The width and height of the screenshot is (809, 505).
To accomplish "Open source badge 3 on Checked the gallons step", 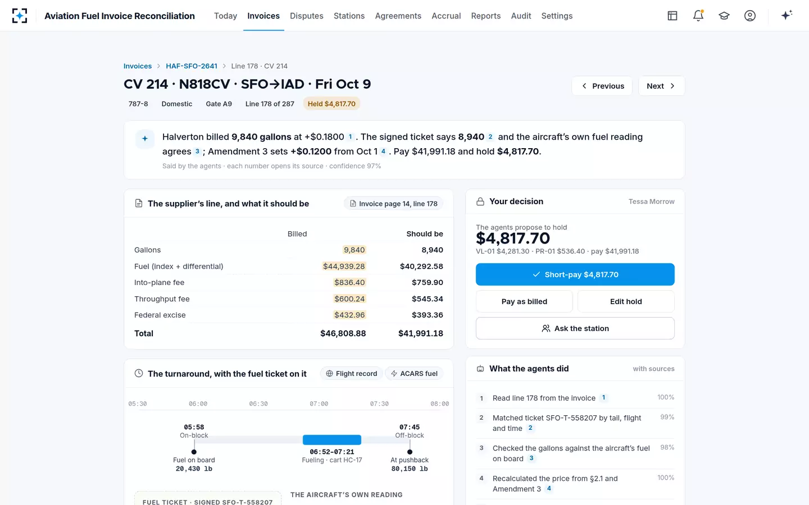I will tap(531, 458).
